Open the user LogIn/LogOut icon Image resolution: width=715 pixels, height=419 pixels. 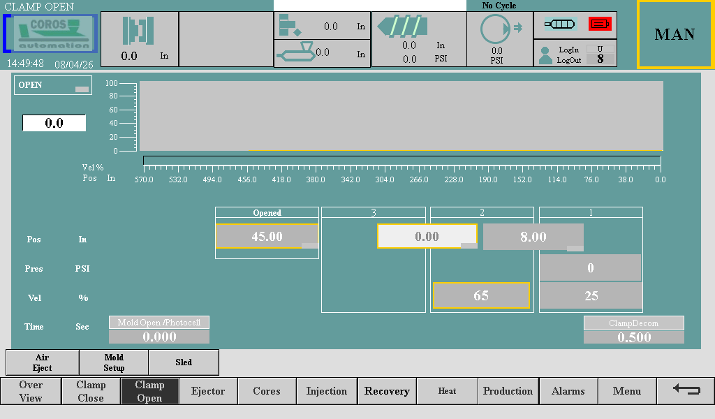[x=546, y=55]
